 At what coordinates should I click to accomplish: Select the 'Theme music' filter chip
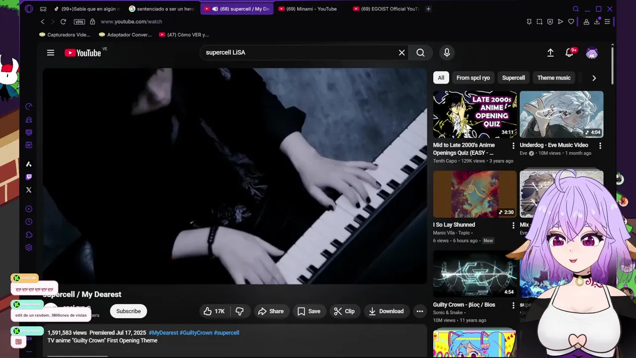click(554, 78)
